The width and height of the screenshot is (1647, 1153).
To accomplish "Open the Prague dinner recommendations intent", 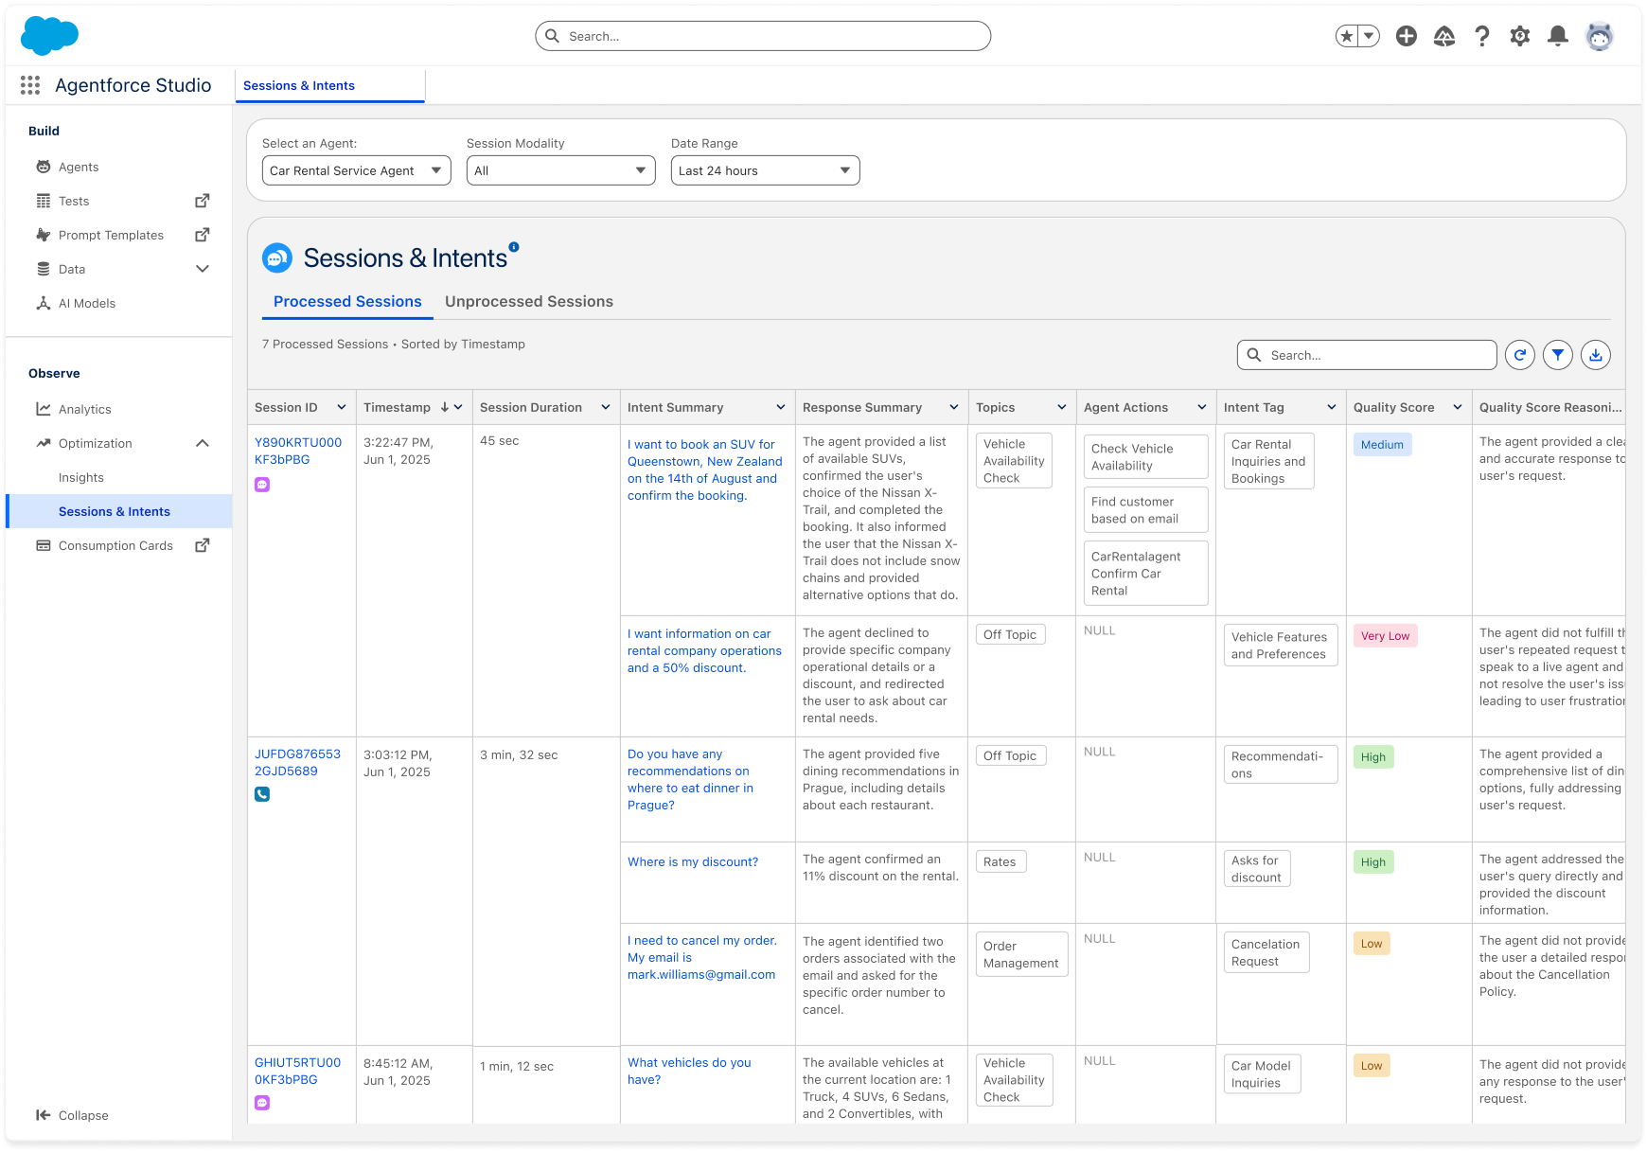I will click(690, 779).
